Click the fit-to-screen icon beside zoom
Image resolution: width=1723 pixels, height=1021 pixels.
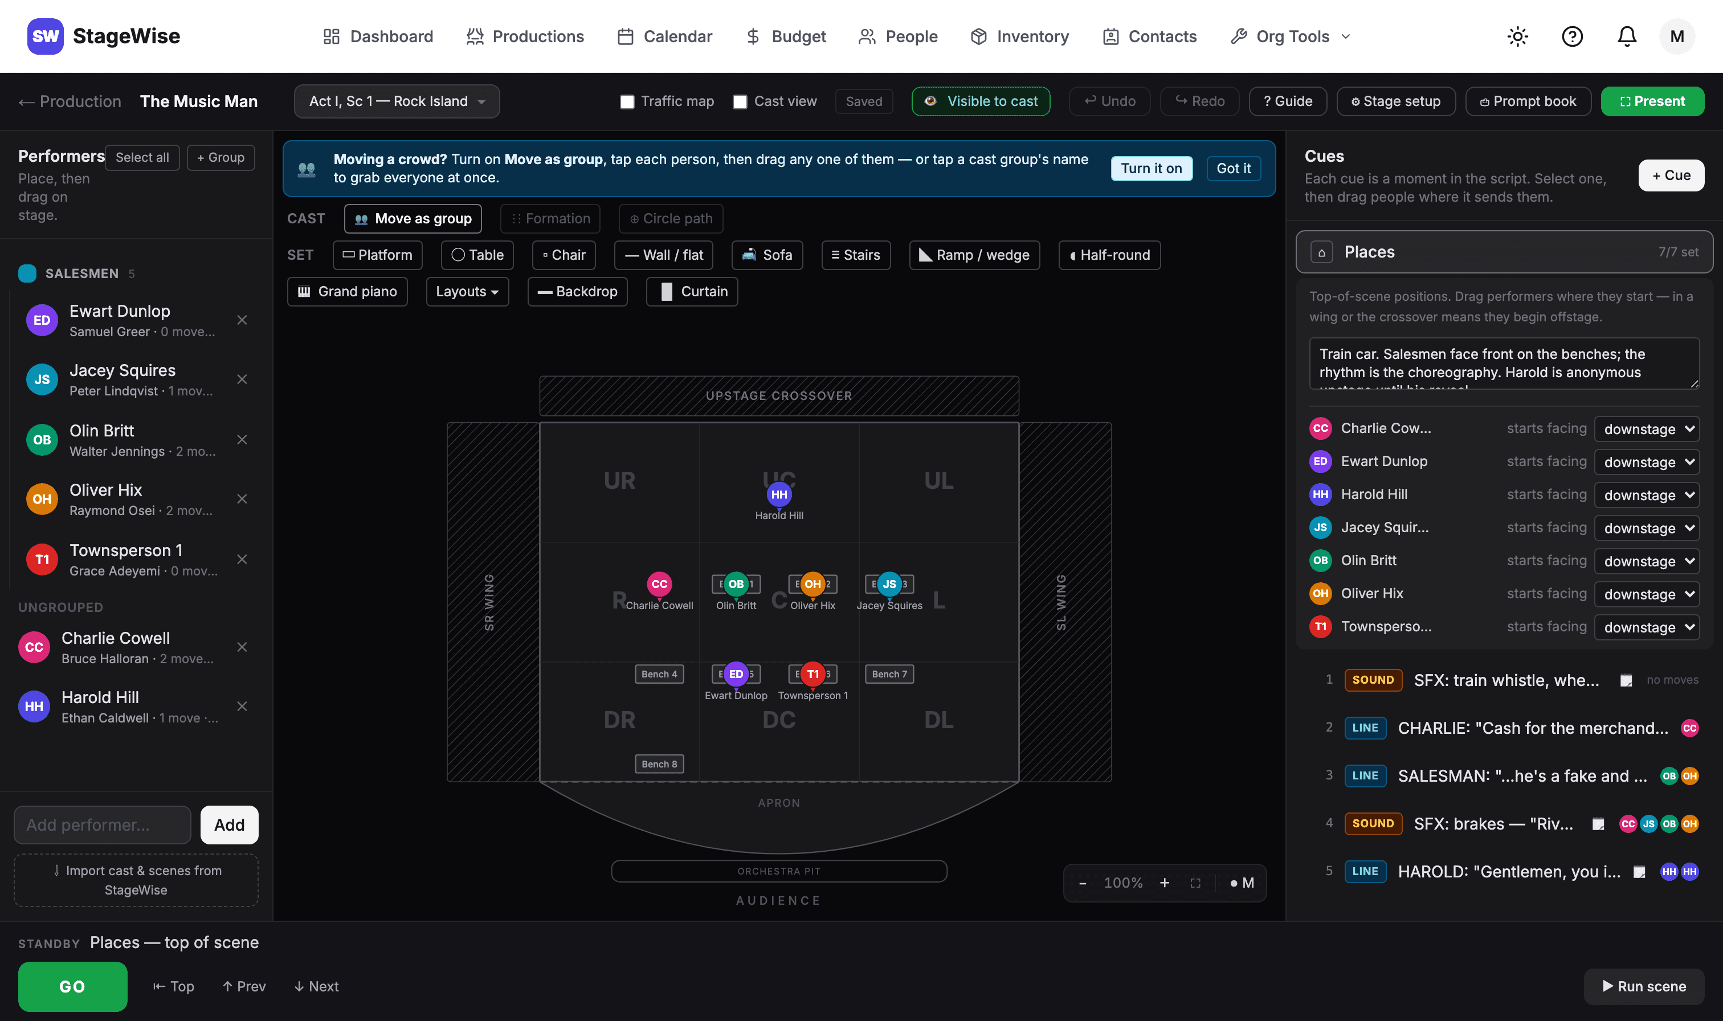(1195, 883)
